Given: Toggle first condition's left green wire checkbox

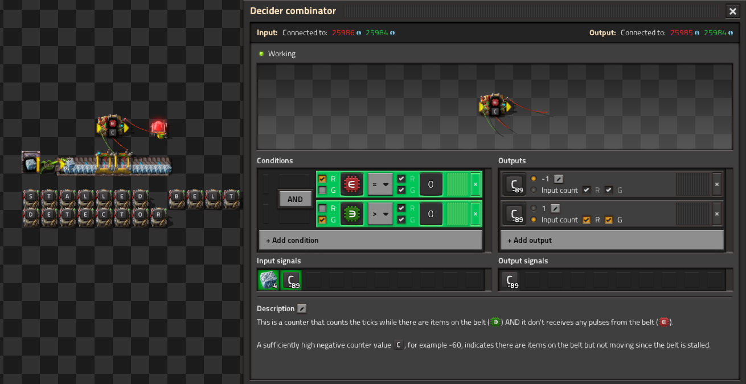Looking at the screenshot, I should click(x=322, y=190).
